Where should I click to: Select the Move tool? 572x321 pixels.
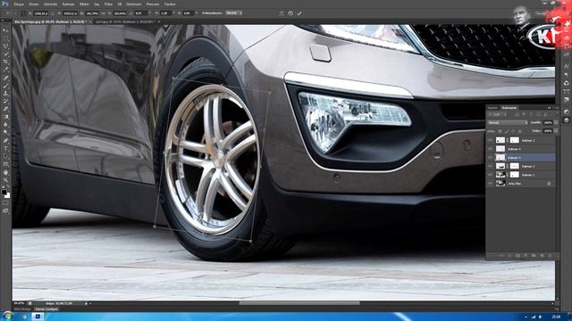(5, 30)
